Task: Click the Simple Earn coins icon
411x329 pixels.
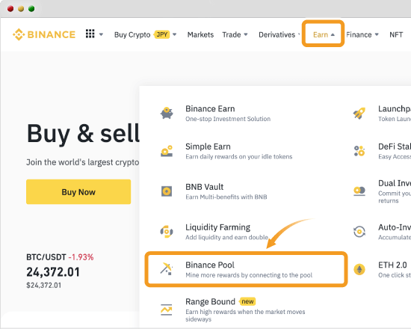Action: click(167, 151)
